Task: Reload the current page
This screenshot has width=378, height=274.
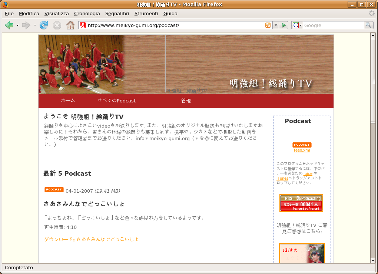Action: click(x=44, y=25)
